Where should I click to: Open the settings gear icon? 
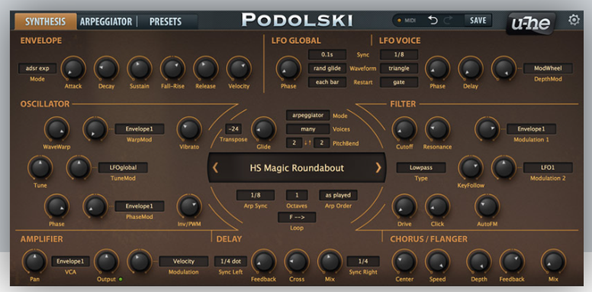click(574, 20)
